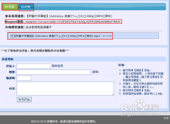Click the Magnet連接 label
Viewport: 170px width, 124px height.
pyautogui.click(x=15, y=21)
